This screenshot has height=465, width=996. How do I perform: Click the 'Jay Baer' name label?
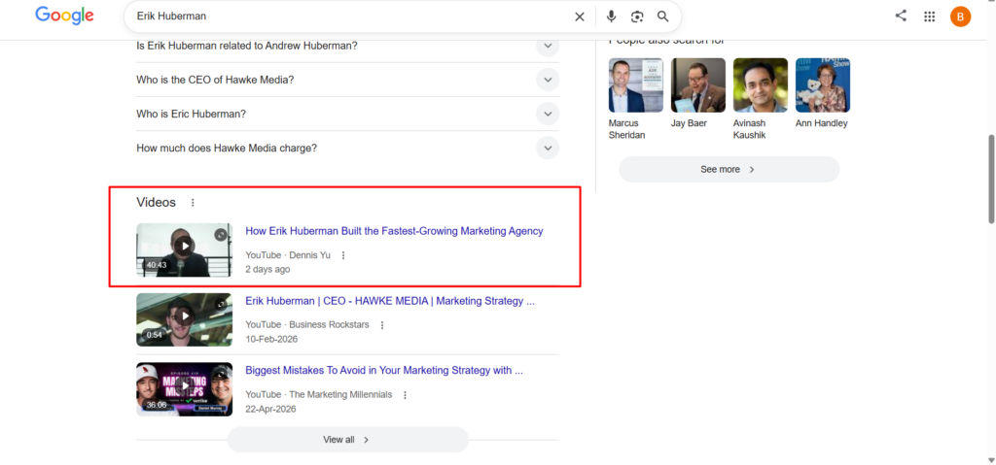pyautogui.click(x=690, y=123)
